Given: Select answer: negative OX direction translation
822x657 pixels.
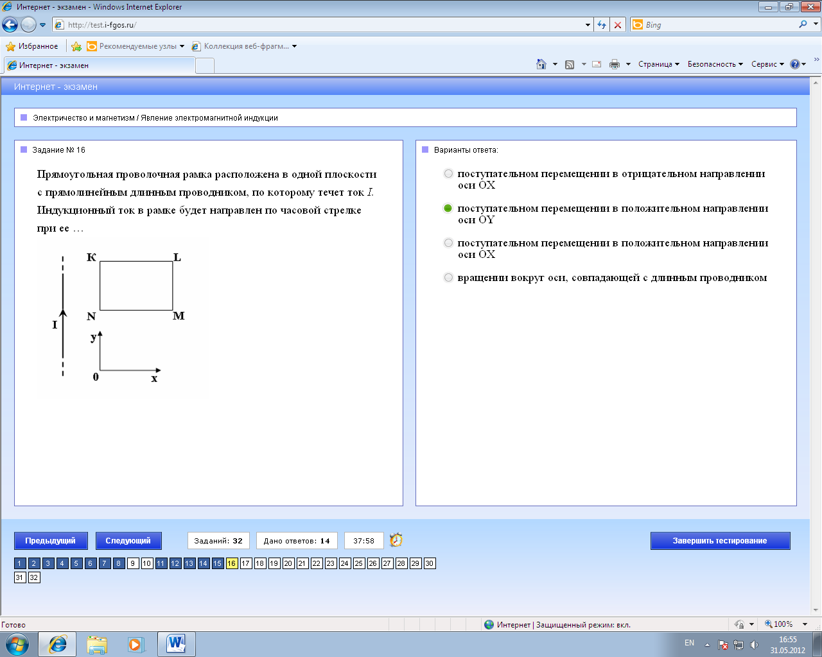Looking at the screenshot, I should [448, 174].
